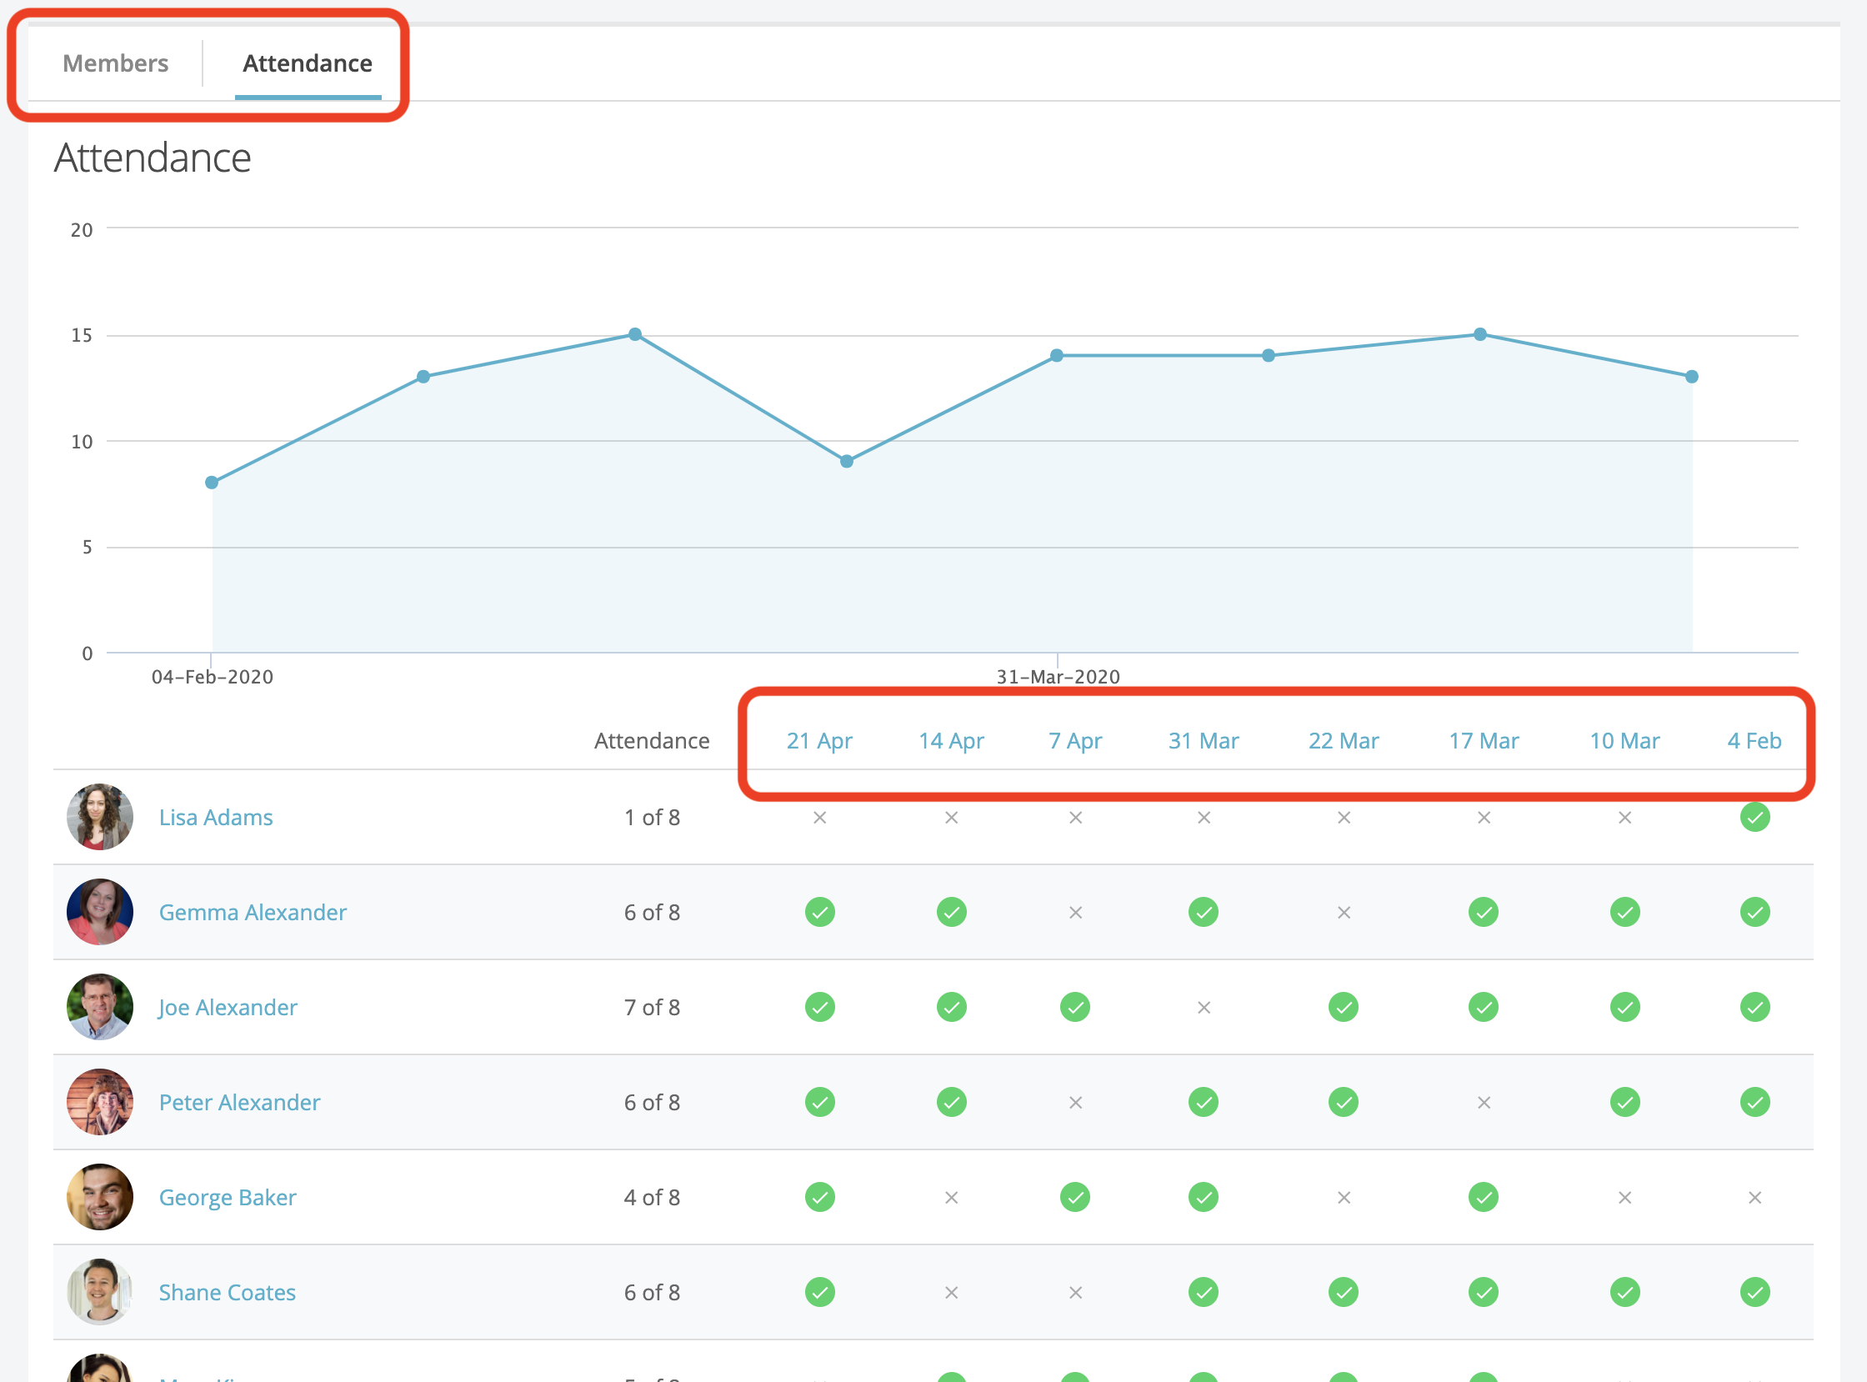Click Peter Alexander's X mark for 17 Mar
This screenshot has width=1867, height=1382.
pos(1483,1103)
